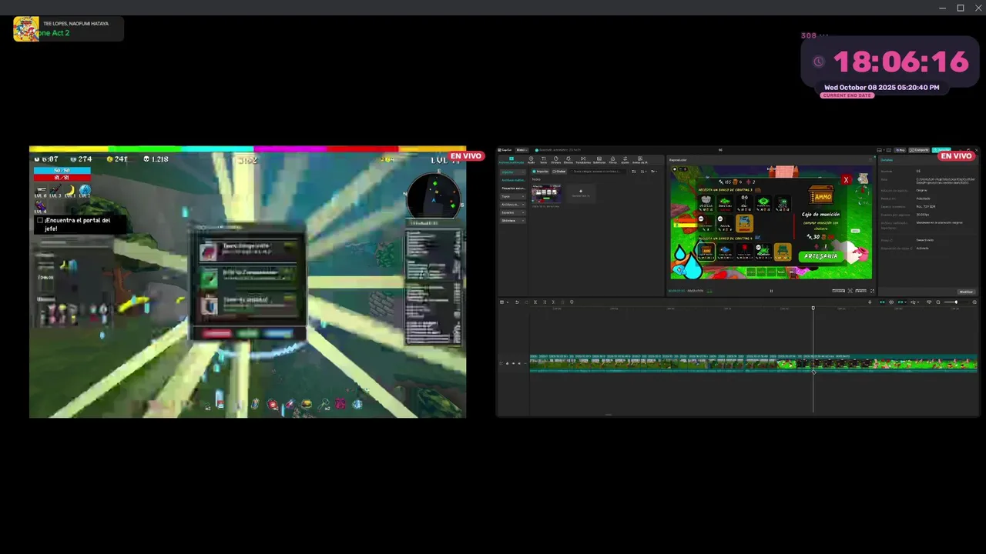986x554 pixels.
Task: Open the Menú dropdown in CapCut
Action: [522, 150]
